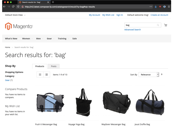Screen dimensions: 173x127
Task: Filter by Gear category link
Action: point(7,80)
